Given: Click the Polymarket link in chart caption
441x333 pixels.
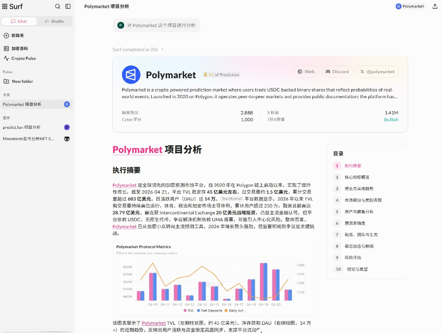Looking at the screenshot, I should 153,323.
